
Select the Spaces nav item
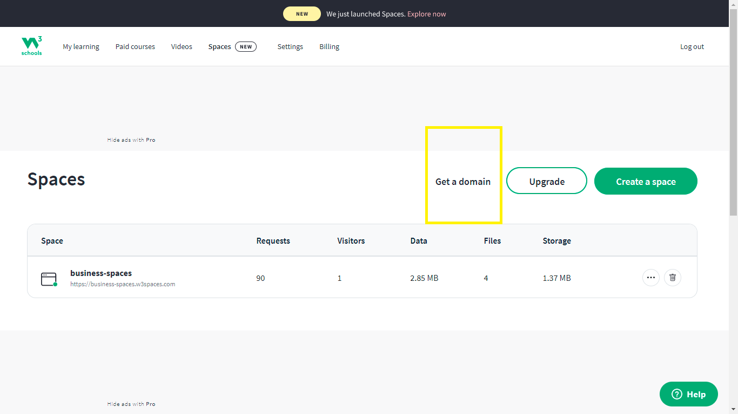[220, 47]
